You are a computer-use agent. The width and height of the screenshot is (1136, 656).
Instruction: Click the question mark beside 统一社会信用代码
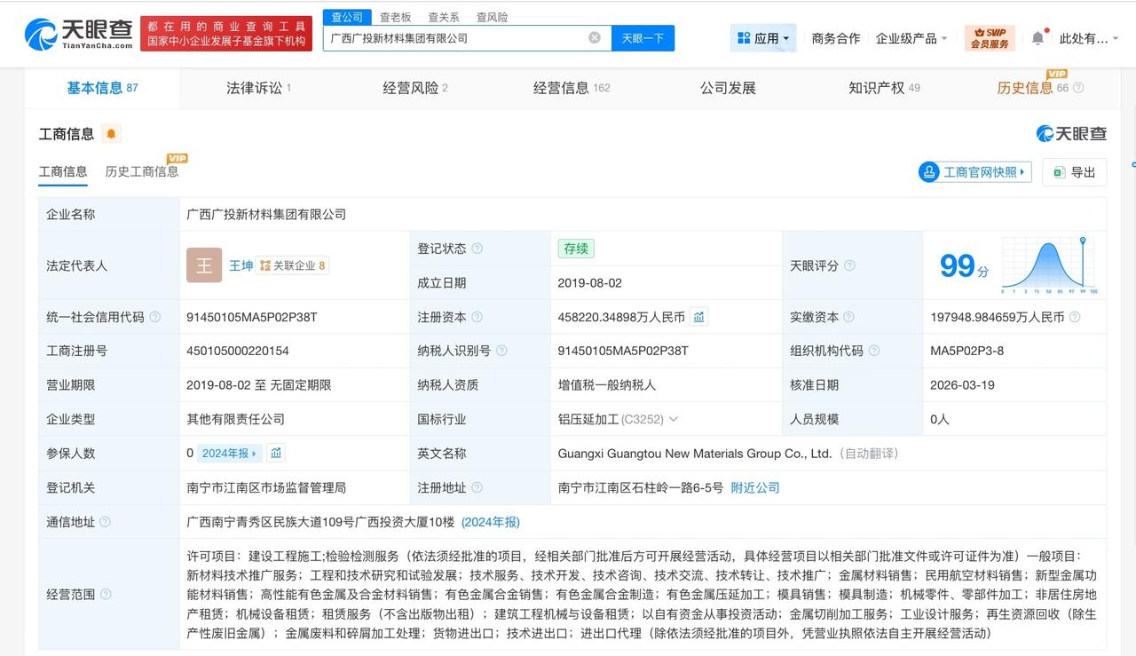coord(154,316)
